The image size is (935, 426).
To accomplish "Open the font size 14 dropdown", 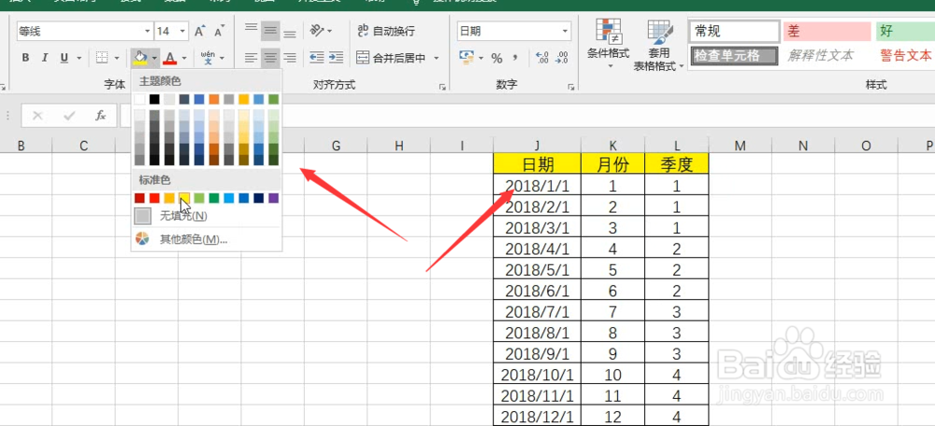I will [182, 31].
